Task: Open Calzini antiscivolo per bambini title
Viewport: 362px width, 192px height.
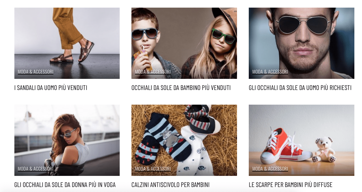Action: pos(170,185)
